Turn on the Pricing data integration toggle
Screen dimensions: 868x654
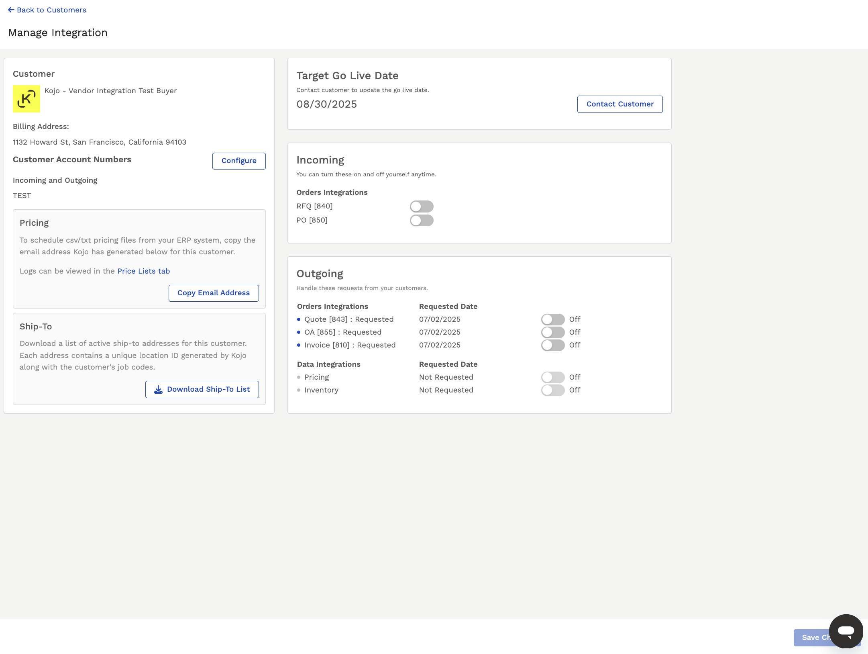tap(553, 377)
